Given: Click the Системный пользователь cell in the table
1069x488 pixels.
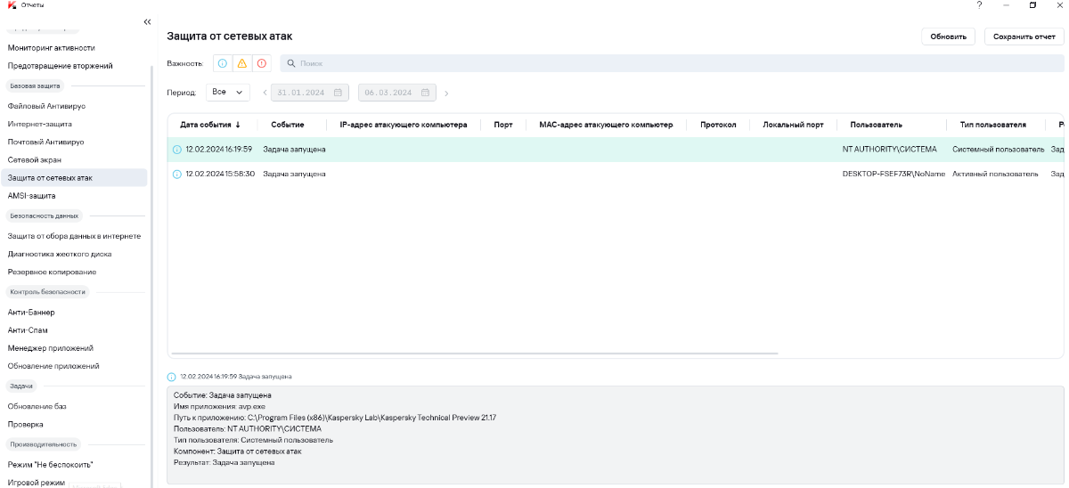Looking at the screenshot, I should [998, 150].
